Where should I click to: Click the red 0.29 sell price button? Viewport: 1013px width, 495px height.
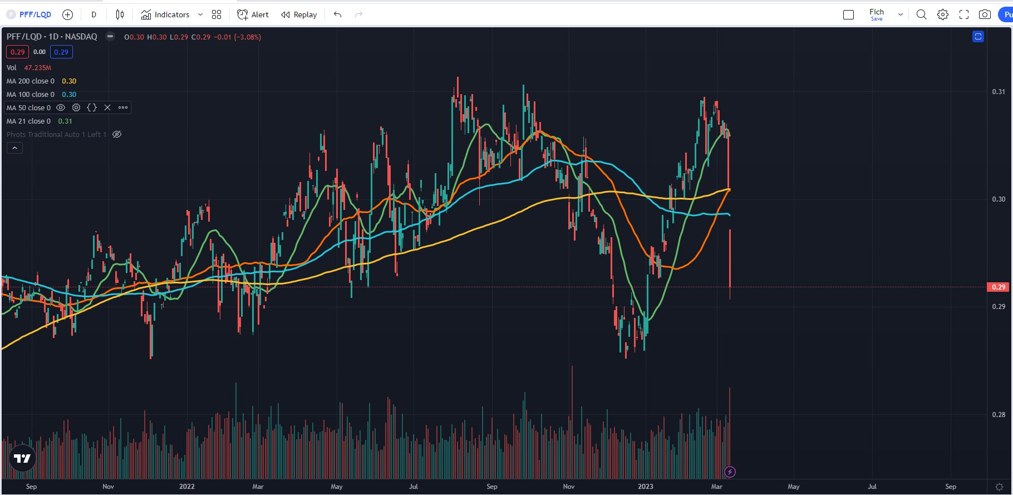click(x=18, y=52)
